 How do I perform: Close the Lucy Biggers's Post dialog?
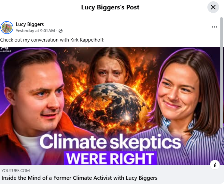point(213,7)
